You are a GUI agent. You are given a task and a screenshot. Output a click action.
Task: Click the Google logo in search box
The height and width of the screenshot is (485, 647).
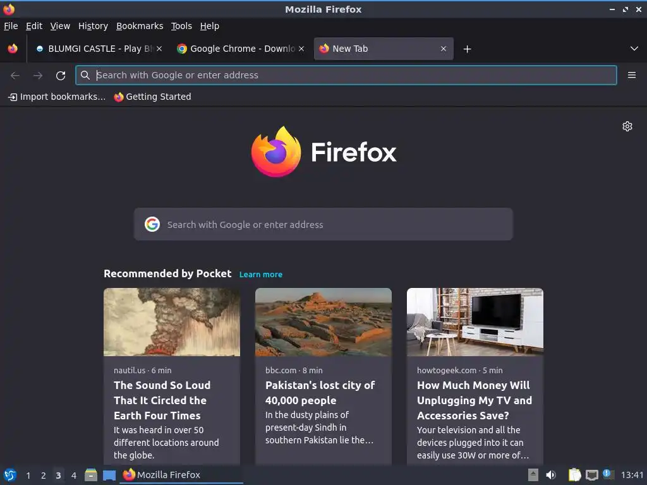pos(152,224)
